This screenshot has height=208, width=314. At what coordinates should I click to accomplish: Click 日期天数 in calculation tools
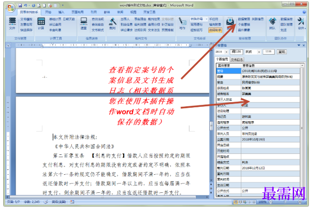pos(69,19)
